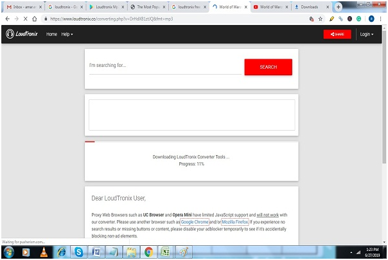Click the Dear LoudTronix User heading
Viewport: 388px width, 260px height.
click(119, 198)
